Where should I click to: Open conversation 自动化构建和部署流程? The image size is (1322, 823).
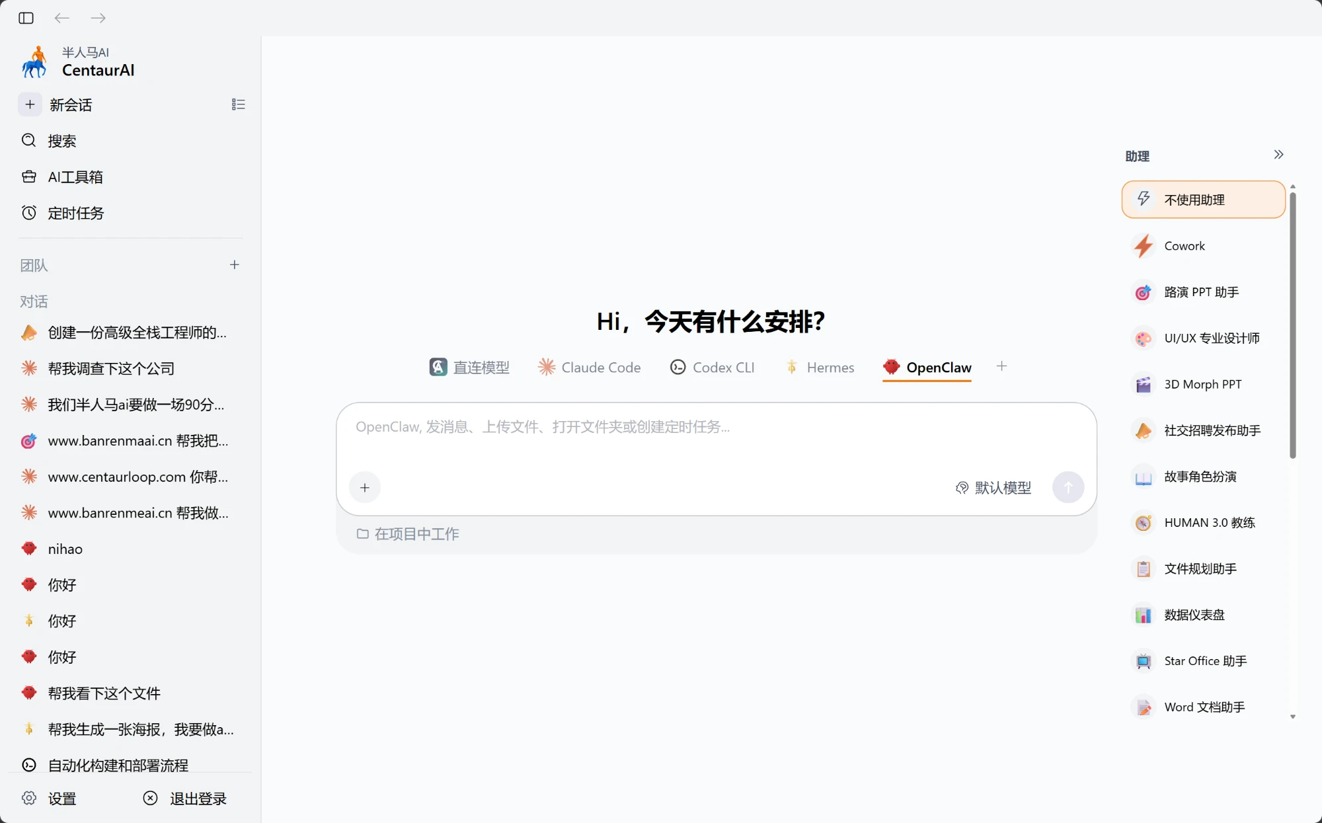coord(131,765)
